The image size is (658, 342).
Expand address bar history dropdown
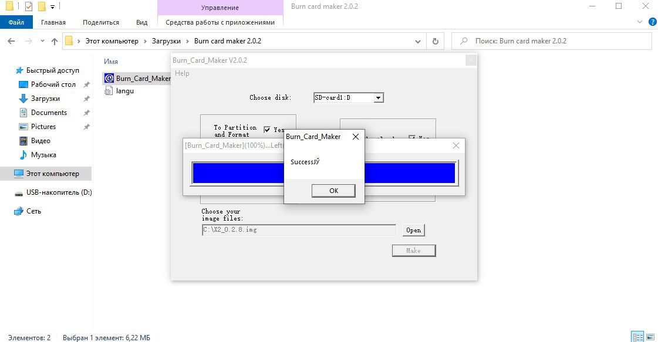point(417,41)
